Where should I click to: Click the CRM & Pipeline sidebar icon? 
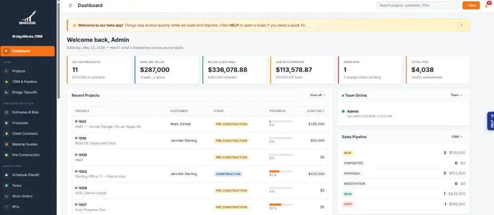(x=6, y=82)
